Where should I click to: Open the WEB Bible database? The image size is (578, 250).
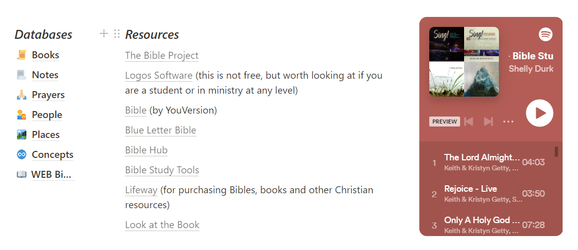pos(51,175)
